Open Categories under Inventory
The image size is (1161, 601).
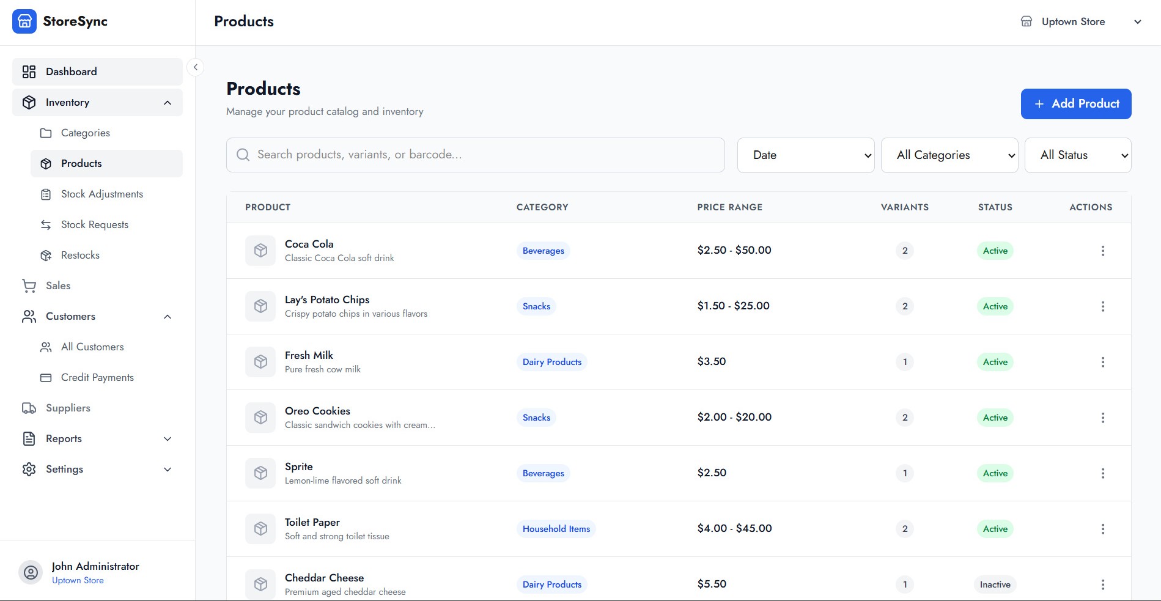[x=106, y=133]
